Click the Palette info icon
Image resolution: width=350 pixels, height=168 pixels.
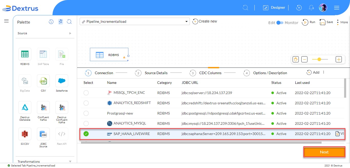tap(51, 22)
